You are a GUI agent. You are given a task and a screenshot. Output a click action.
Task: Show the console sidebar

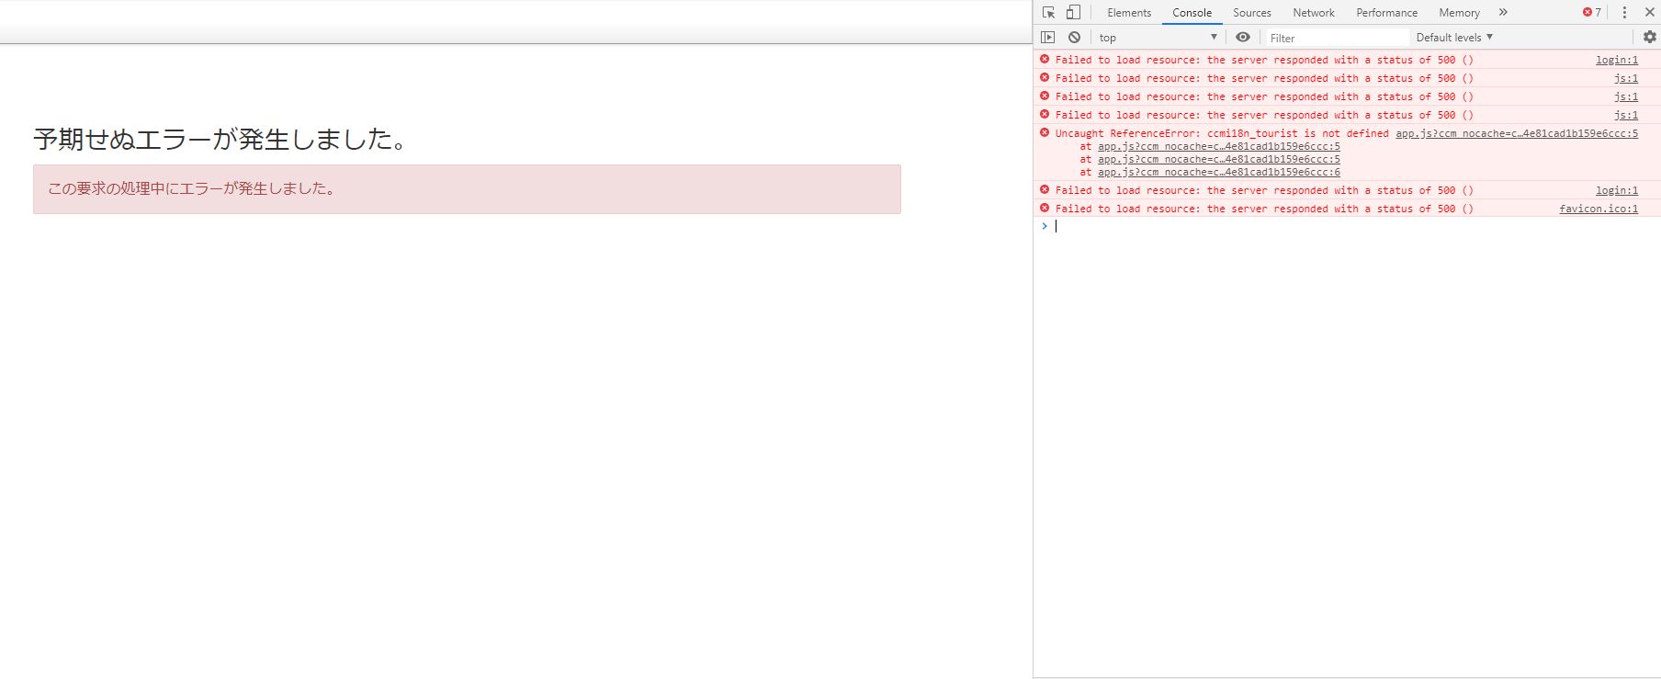[x=1048, y=38]
